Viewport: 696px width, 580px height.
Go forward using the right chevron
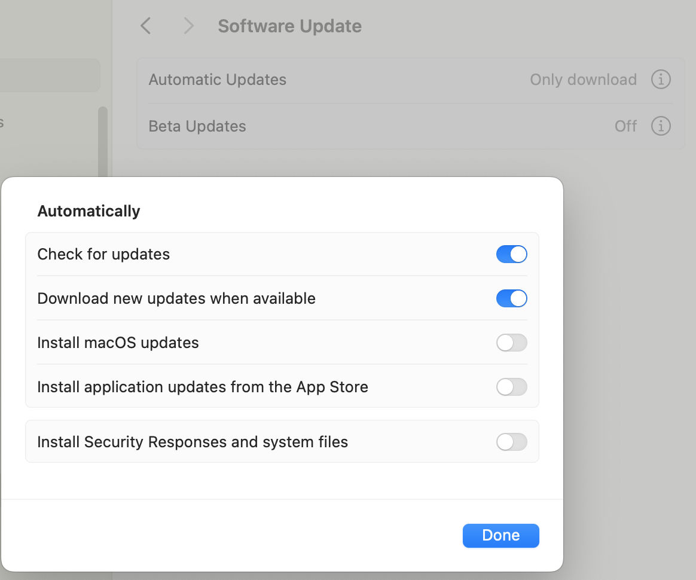click(189, 26)
